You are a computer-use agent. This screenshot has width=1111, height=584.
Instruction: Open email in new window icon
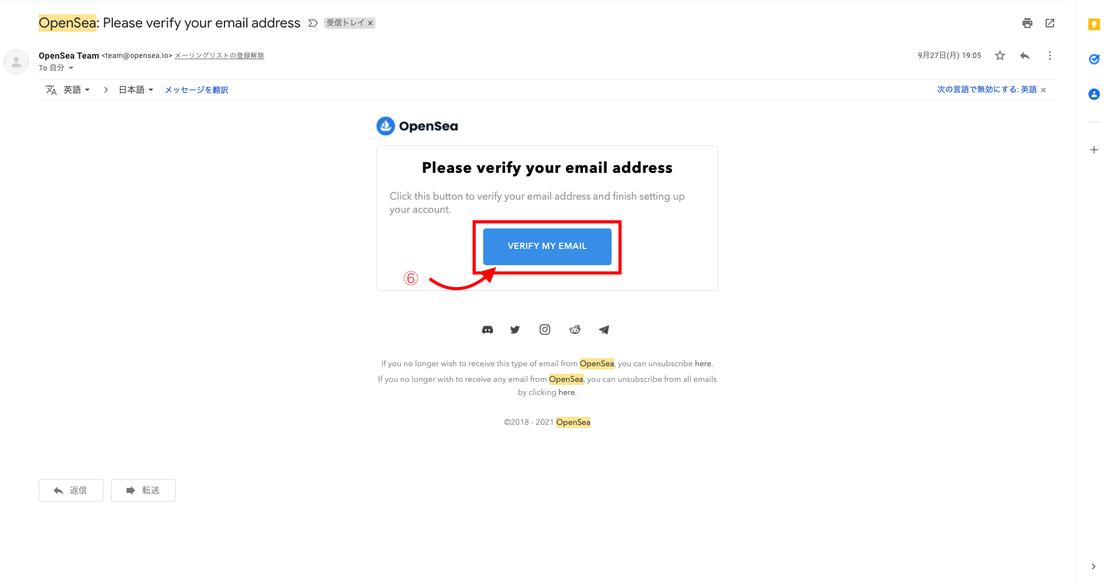click(x=1050, y=23)
